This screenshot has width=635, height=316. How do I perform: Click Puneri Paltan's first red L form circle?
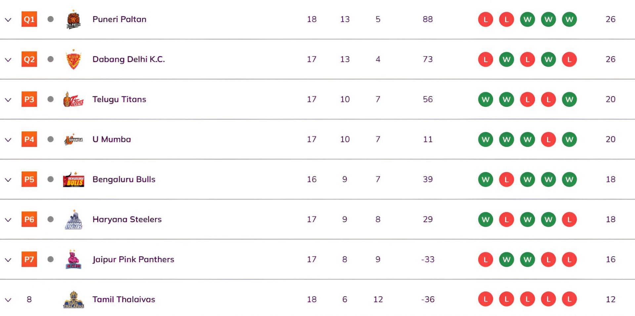[486, 19]
